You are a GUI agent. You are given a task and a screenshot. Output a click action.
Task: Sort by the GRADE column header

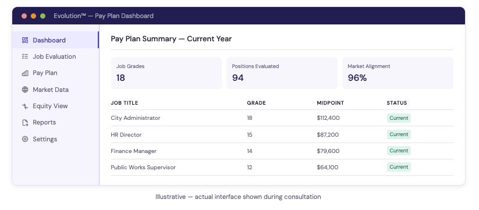pyautogui.click(x=256, y=103)
